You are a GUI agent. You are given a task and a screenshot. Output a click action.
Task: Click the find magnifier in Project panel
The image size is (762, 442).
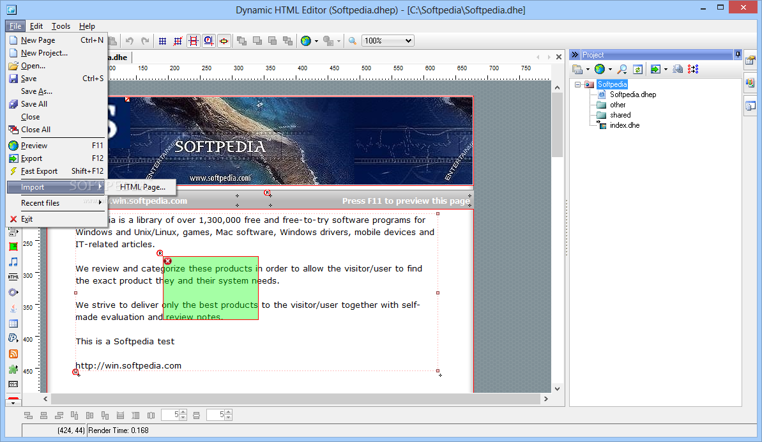tap(622, 70)
